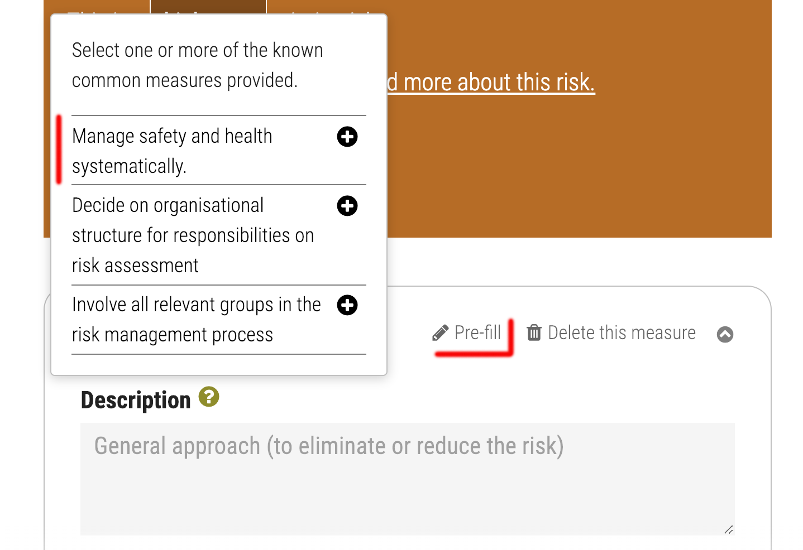Open the Description help question mark
Viewport: 803px width, 550px height.
coord(209,397)
